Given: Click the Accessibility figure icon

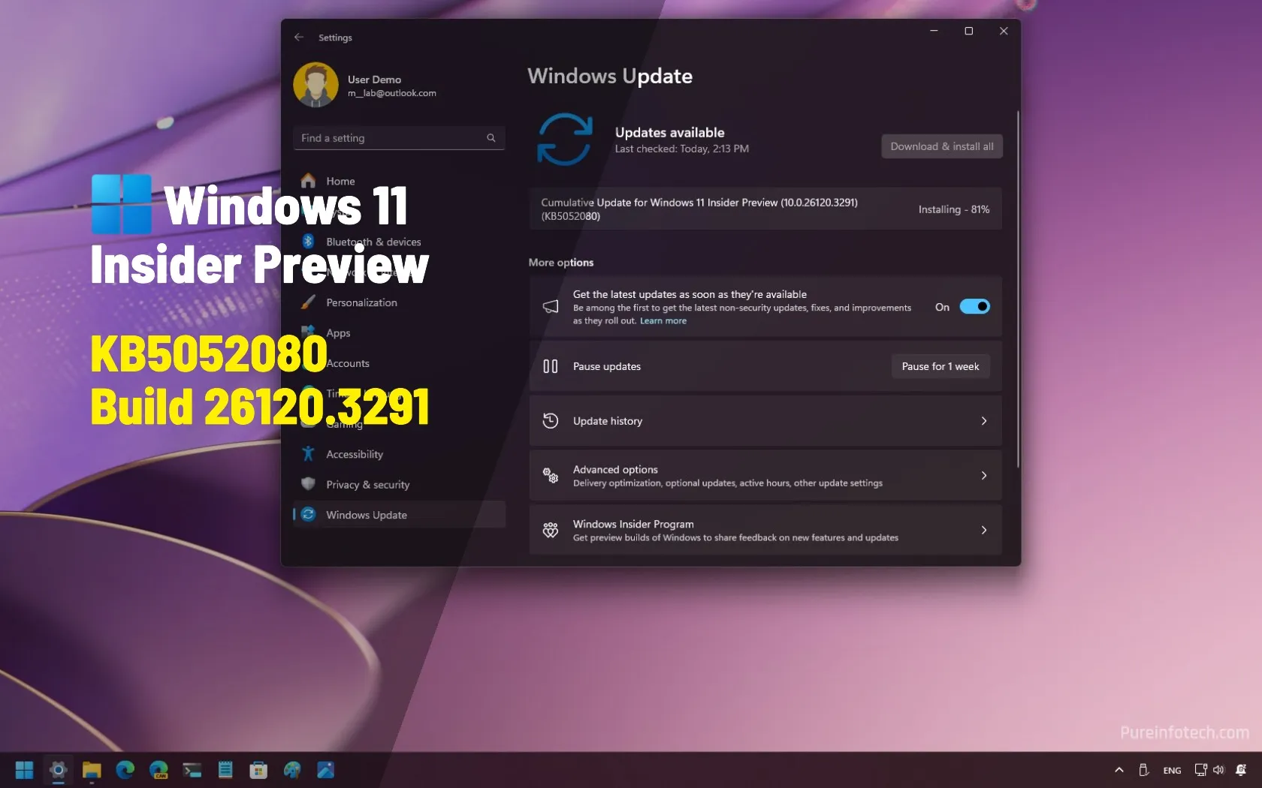Looking at the screenshot, I should (x=308, y=453).
